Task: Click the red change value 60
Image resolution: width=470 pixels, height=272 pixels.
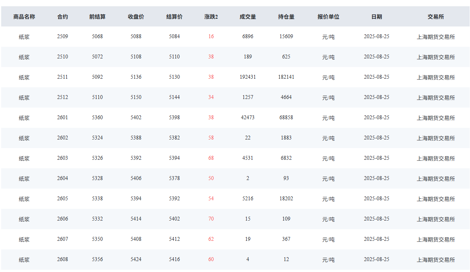Action: 211,260
